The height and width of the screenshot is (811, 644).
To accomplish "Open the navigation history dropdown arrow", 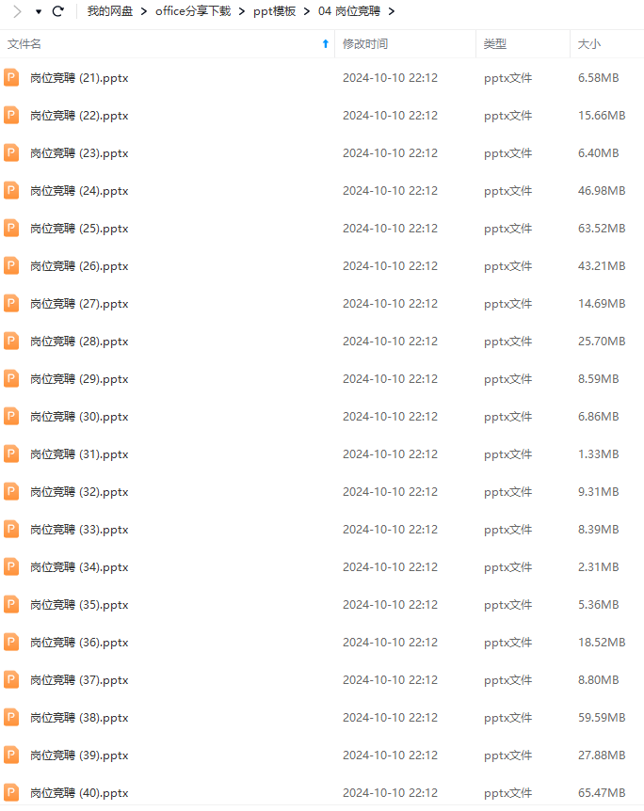I will tap(39, 12).
